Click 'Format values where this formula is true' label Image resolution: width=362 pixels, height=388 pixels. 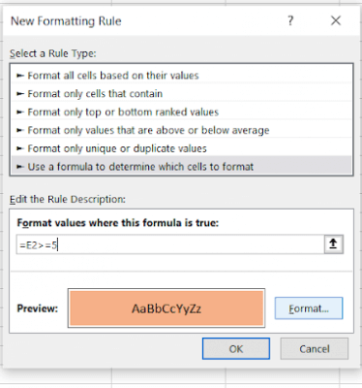pyautogui.click(x=118, y=223)
